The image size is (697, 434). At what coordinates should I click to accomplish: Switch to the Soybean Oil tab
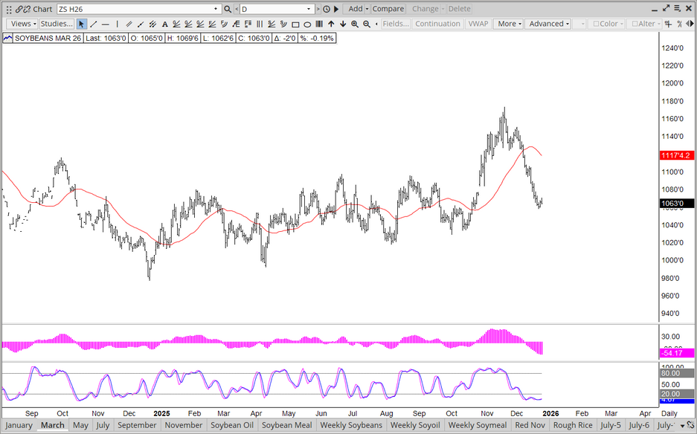232,425
